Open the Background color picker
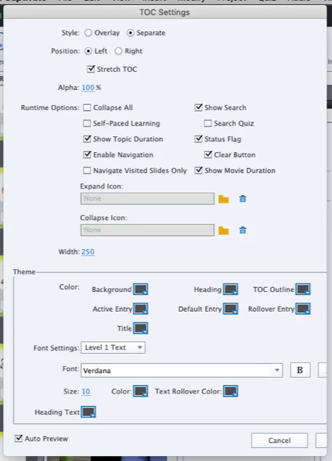 click(x=141, y=289)
